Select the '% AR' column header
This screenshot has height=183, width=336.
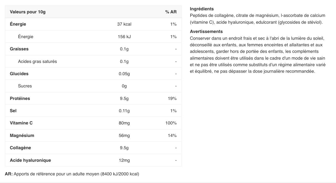point(171,12)
